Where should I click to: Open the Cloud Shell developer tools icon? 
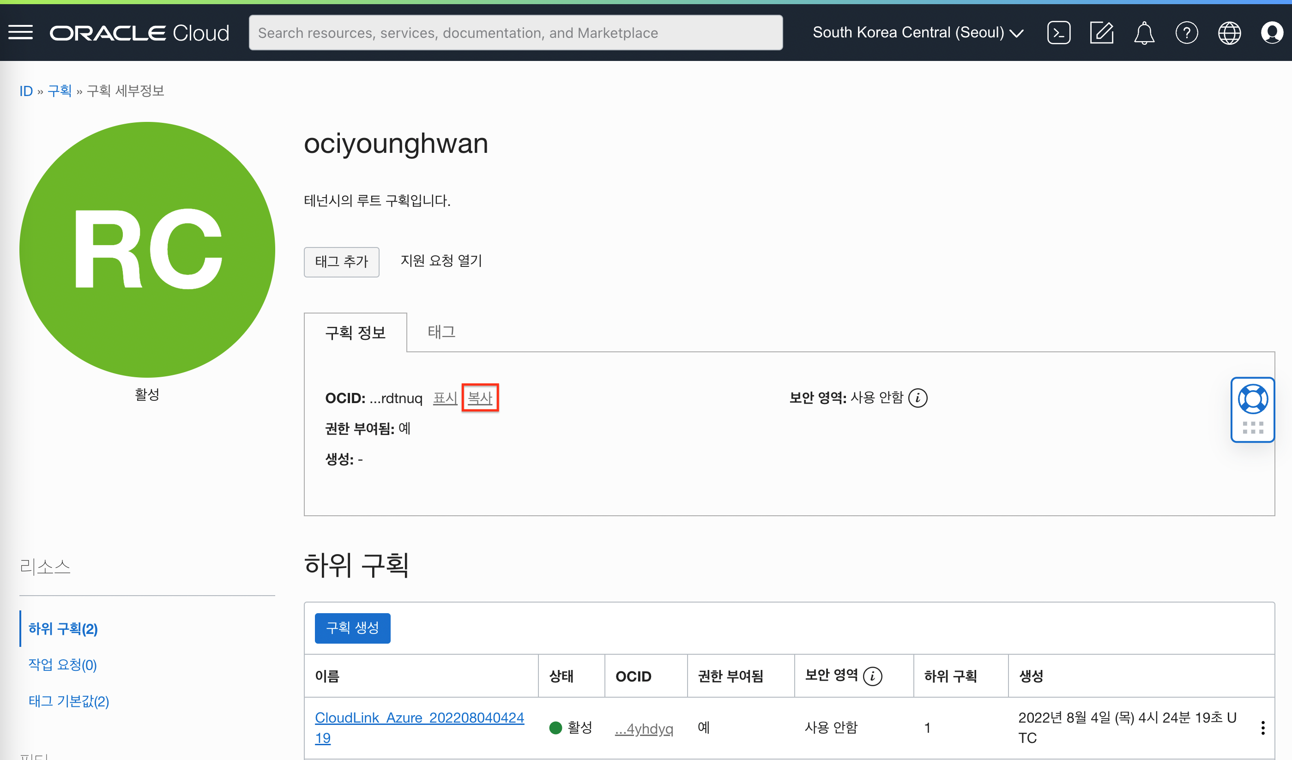[x=1059, y=33]
